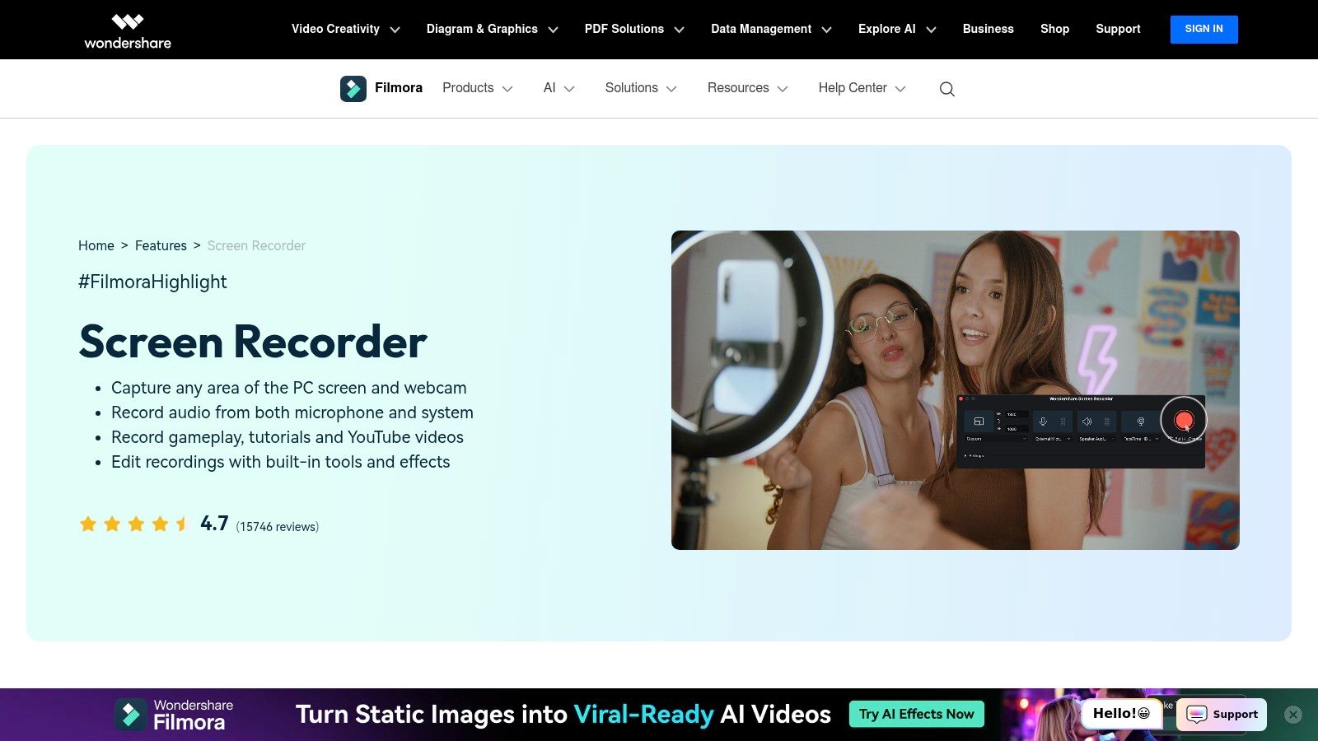The width and height of the screenshot is (1318, 741).
Task: Open the Products dropdown
Action: click(x=477, y=88)
